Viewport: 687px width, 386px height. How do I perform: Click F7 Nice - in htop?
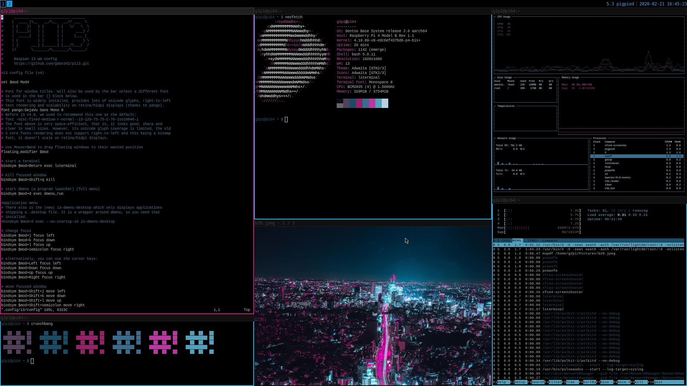click(x=604, y=382)
